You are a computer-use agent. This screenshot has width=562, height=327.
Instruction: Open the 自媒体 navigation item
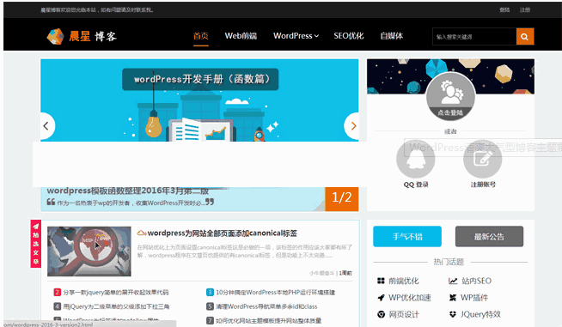(x=392, y=36)
